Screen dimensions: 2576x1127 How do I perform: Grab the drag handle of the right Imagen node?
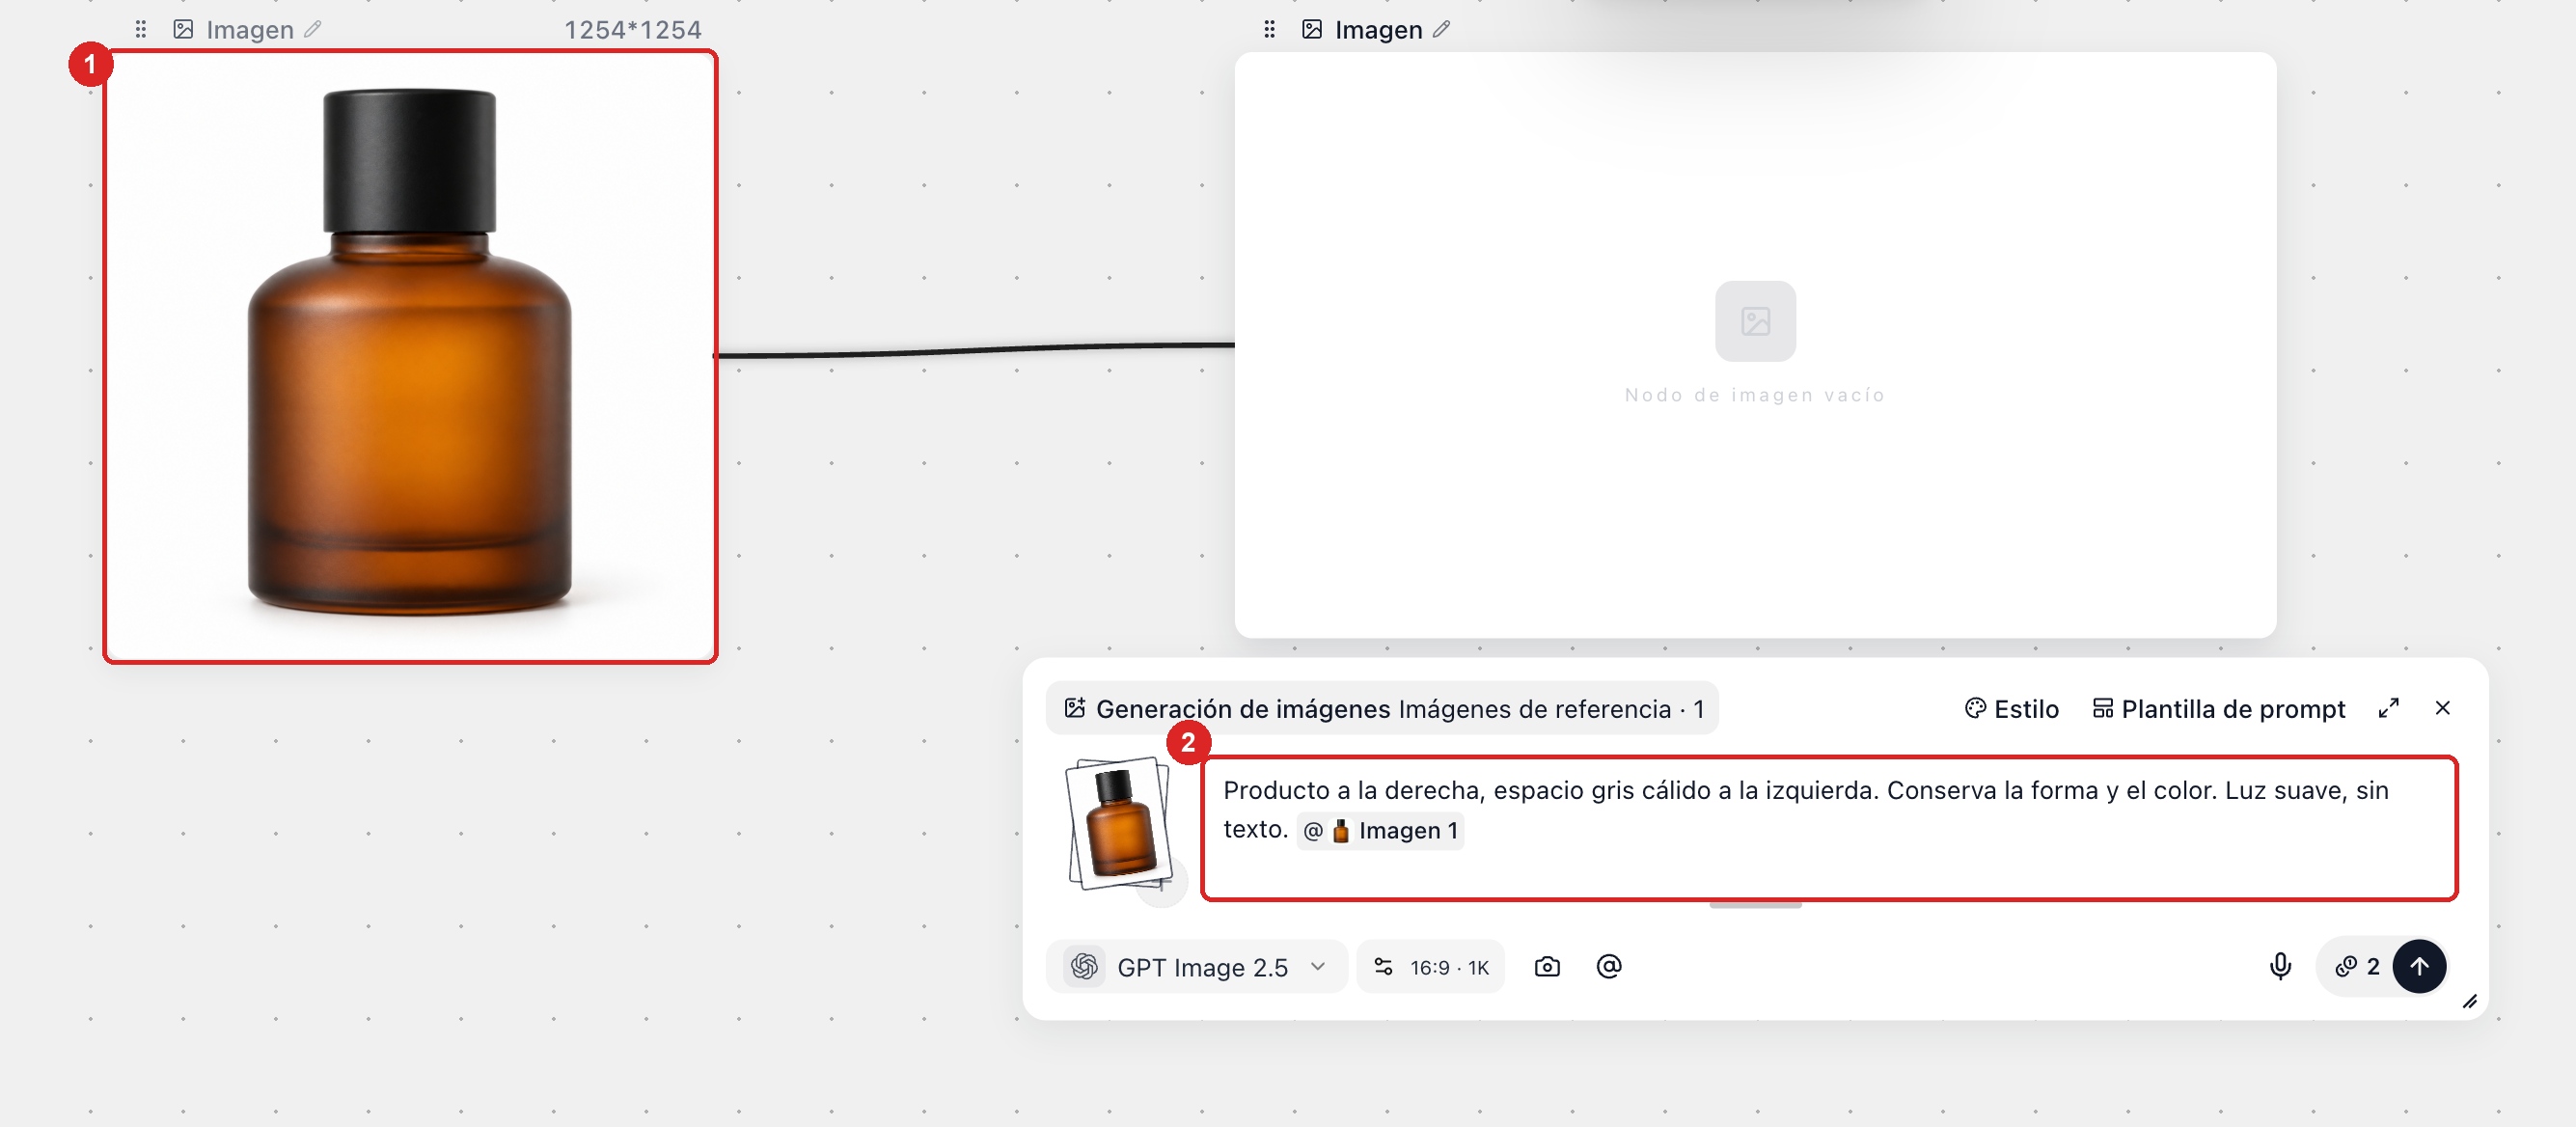coord(1269,29)
